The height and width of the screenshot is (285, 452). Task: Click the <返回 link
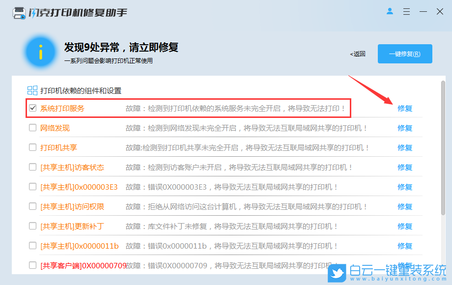coord(357,54)
